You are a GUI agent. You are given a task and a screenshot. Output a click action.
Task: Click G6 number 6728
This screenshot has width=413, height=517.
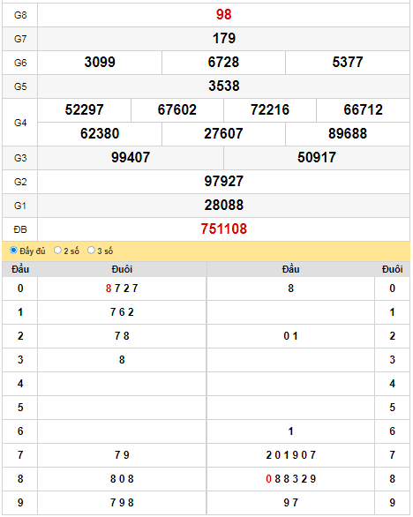pos(223,62)
